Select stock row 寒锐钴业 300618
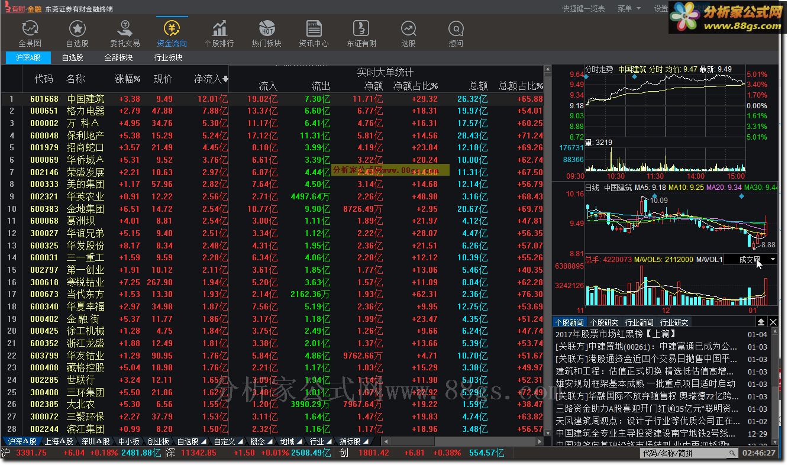Screen dimensions: 788x465 click(272, 282)
